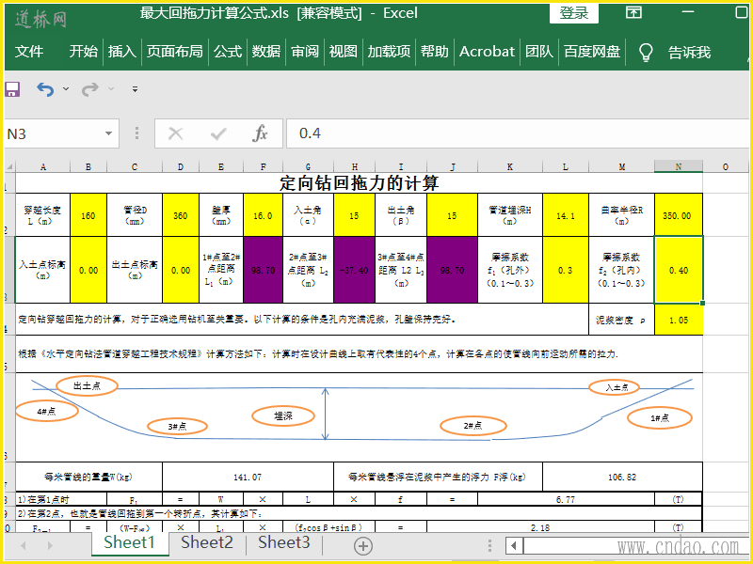Click the Save icon in quick access toolbar
The image size is (753, 564).
[12, 89]
